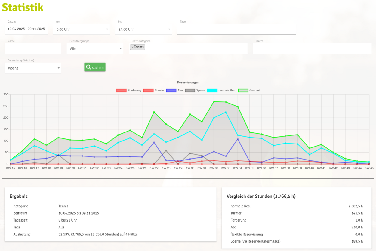Remove the Tennis tag from Platz-Kategorie
The image size is (376, 251).
(132, 47)
